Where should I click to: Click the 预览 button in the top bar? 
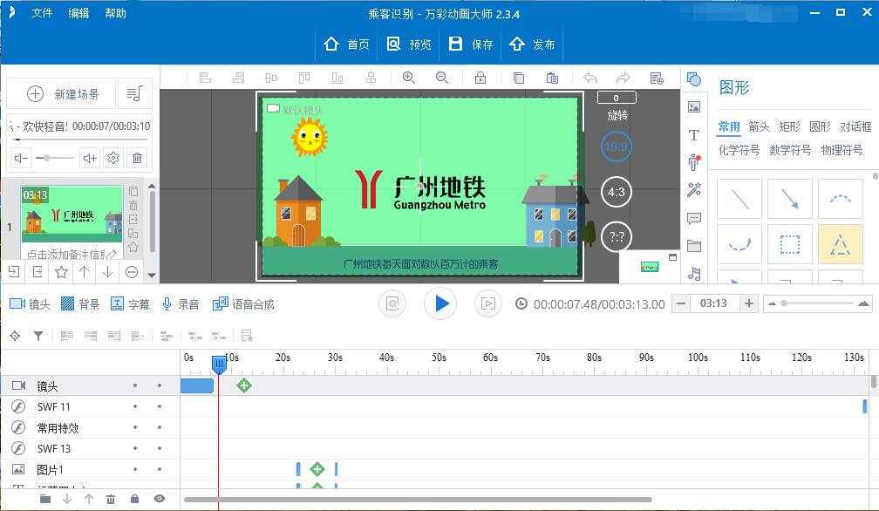[409, 44]
